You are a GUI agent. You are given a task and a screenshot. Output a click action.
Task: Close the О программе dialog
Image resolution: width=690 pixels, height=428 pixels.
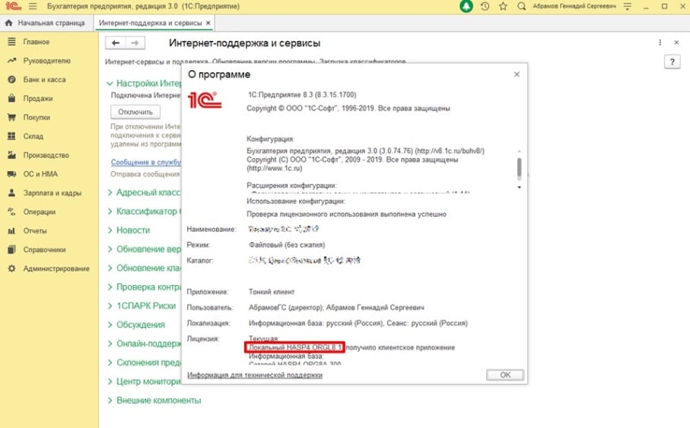[517, 75]
